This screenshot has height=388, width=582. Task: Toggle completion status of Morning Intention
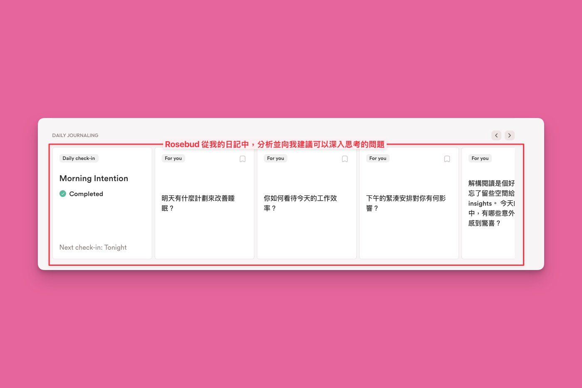click(63, 194)
